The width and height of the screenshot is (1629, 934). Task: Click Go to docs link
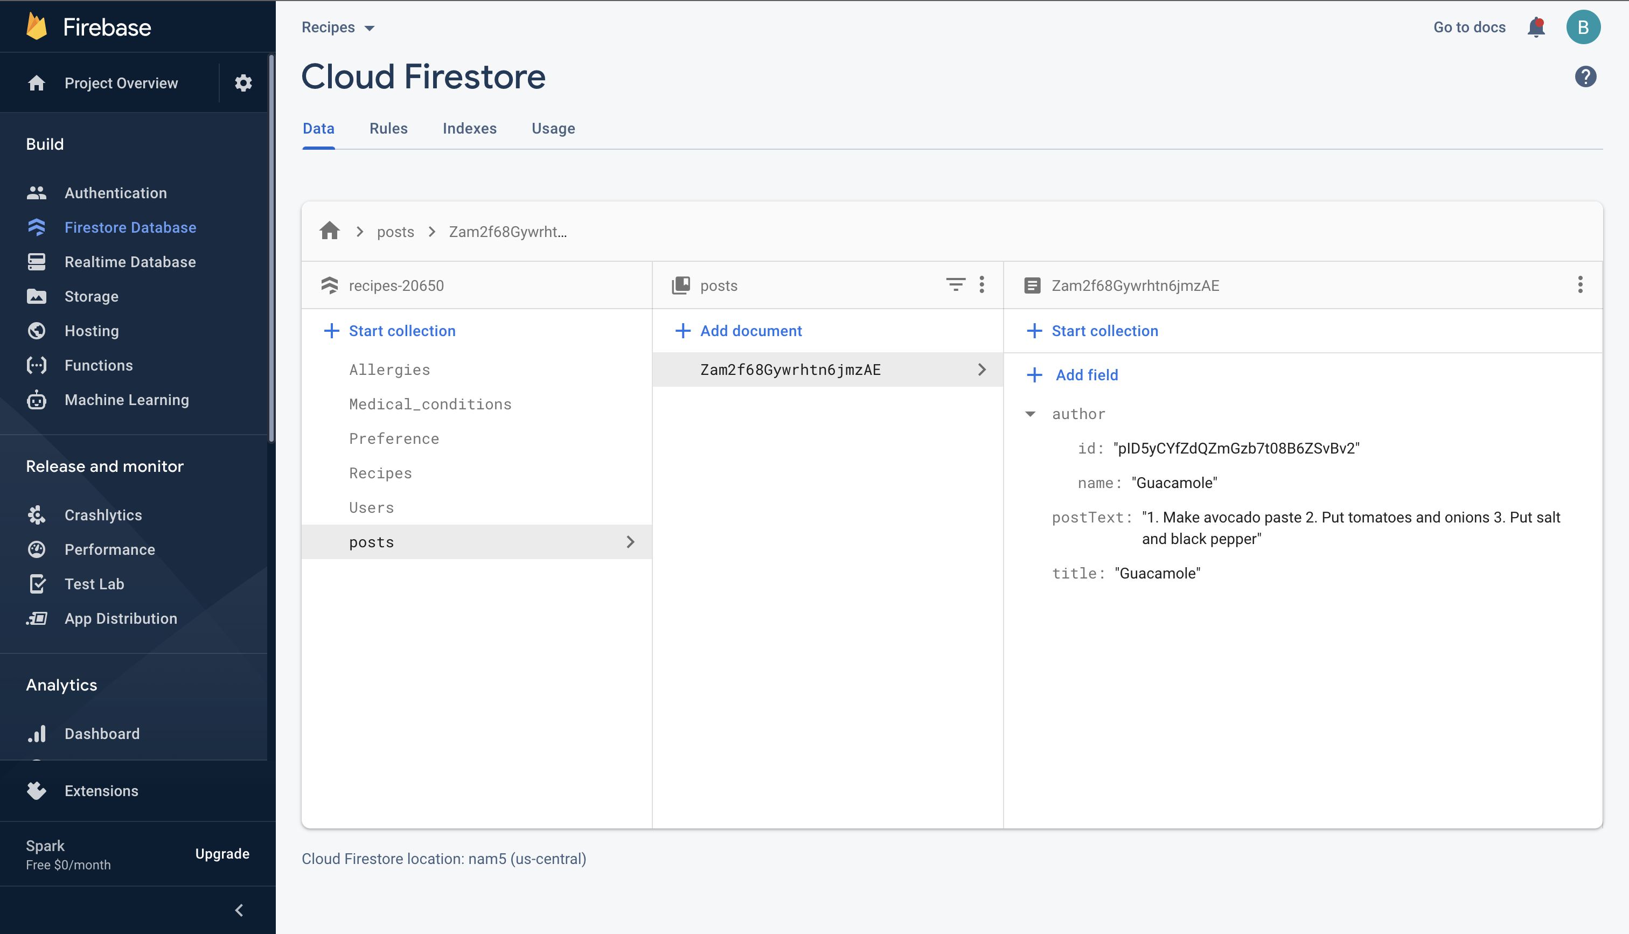pyautogui.click(x=1468, y=27)
